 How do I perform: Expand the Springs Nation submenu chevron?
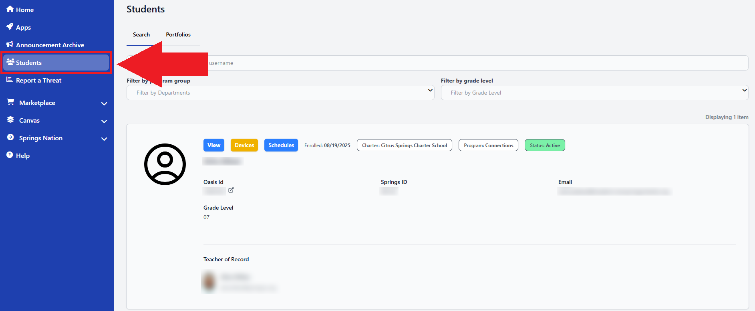point(104,139)
